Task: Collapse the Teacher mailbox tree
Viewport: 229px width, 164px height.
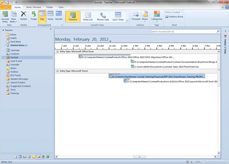Action: coord(3,30)
